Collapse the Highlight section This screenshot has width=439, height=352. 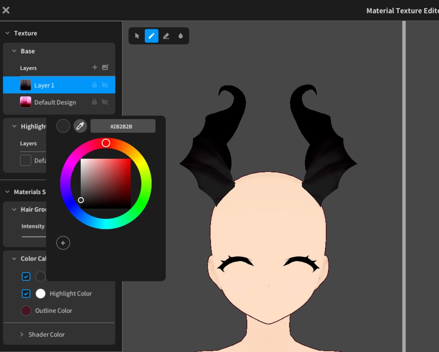[13, 126]
